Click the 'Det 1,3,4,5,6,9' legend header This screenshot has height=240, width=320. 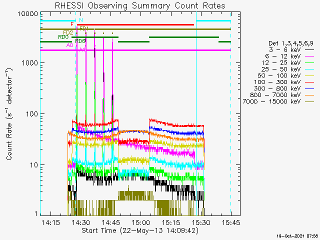coord(290,43)
